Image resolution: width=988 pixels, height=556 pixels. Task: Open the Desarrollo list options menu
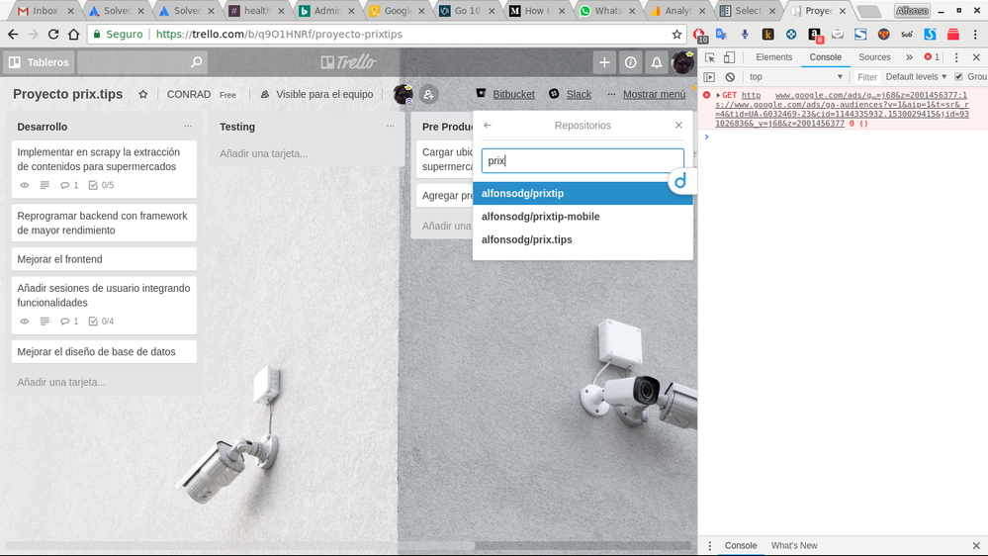[x=188, y=126]
